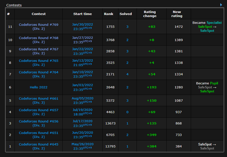Viewport: 227px width, 157px height.
Task: Open solved count 2 for Round #768
Action: tap(127, 40)
